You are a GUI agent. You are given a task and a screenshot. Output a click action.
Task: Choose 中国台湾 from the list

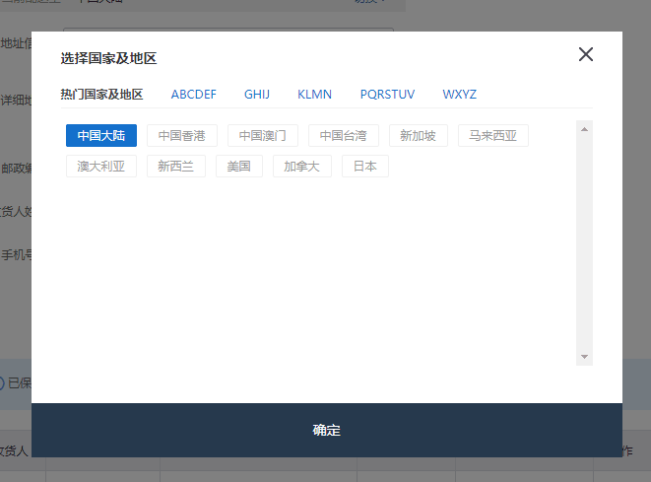344,135
